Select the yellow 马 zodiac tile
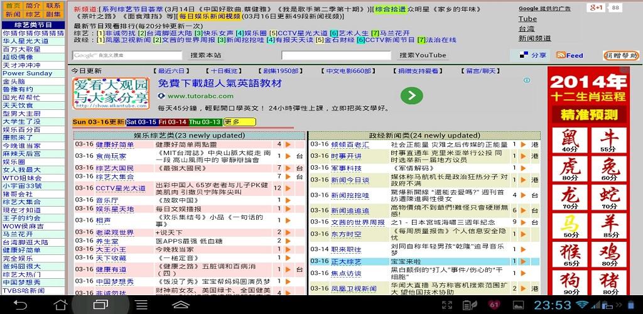This screenshot has width=643, height=314. point(569,226)
